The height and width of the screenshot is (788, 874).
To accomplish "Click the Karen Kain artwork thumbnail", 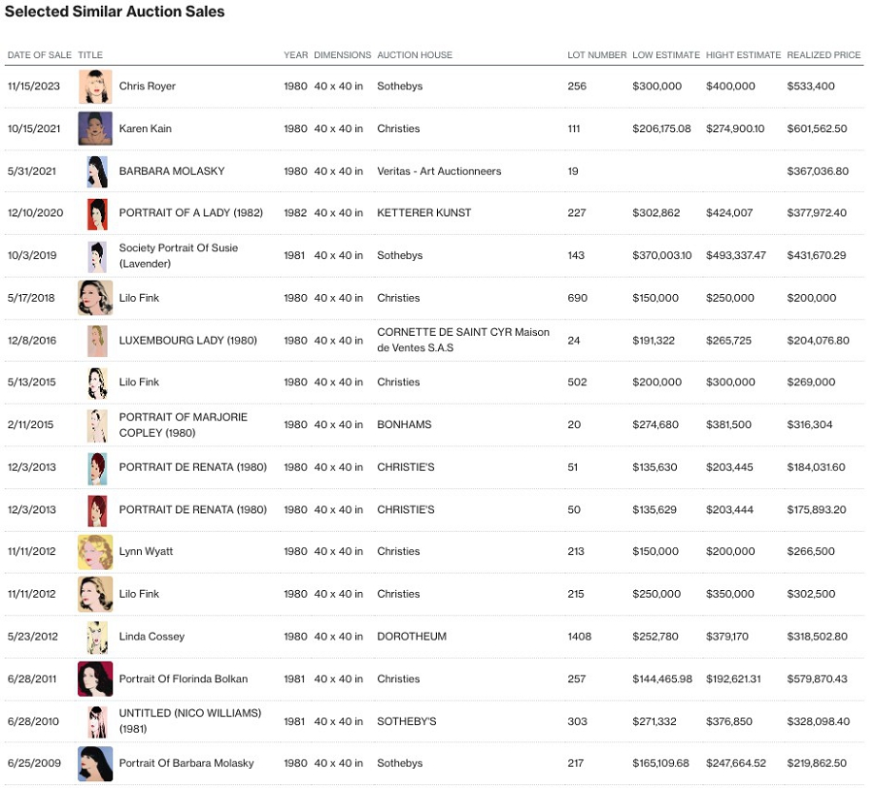I will [x=95, y=129].
